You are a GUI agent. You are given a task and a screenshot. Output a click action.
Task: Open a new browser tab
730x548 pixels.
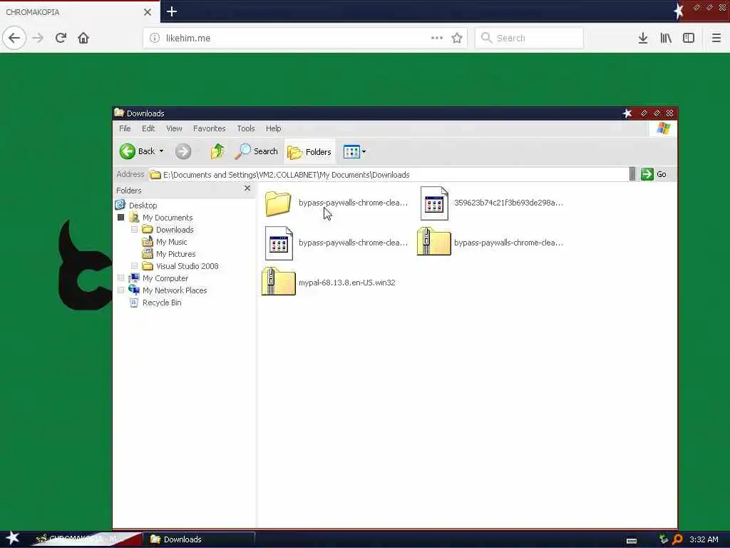click(x=171, y=11)
